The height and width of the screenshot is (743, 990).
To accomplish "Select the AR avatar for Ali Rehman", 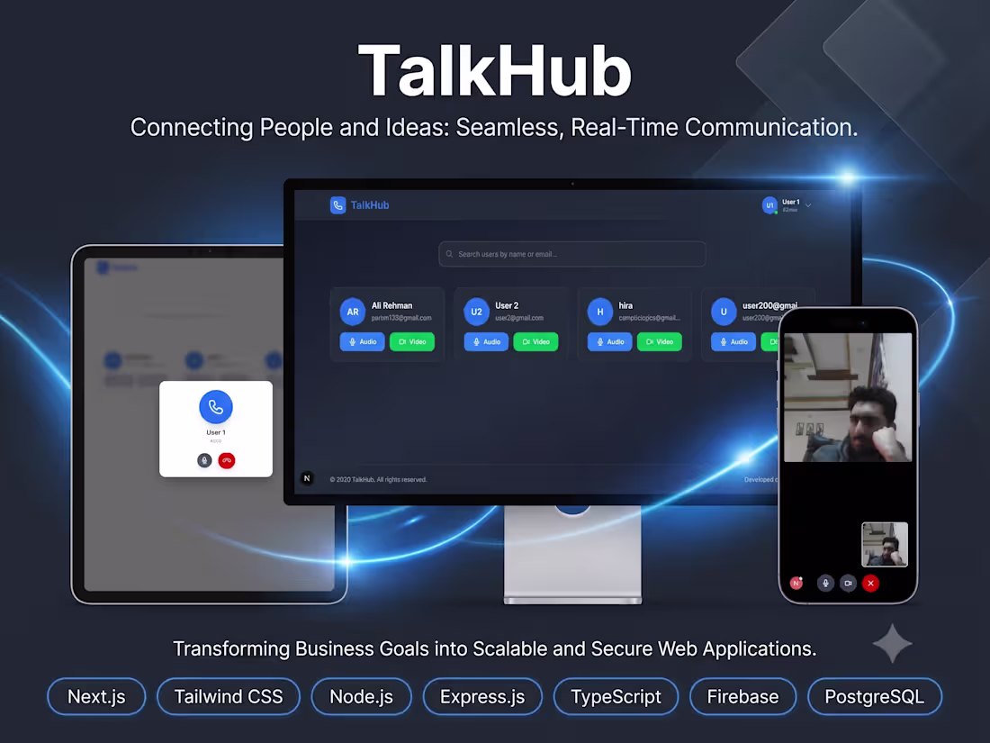I will pos(352,312).
